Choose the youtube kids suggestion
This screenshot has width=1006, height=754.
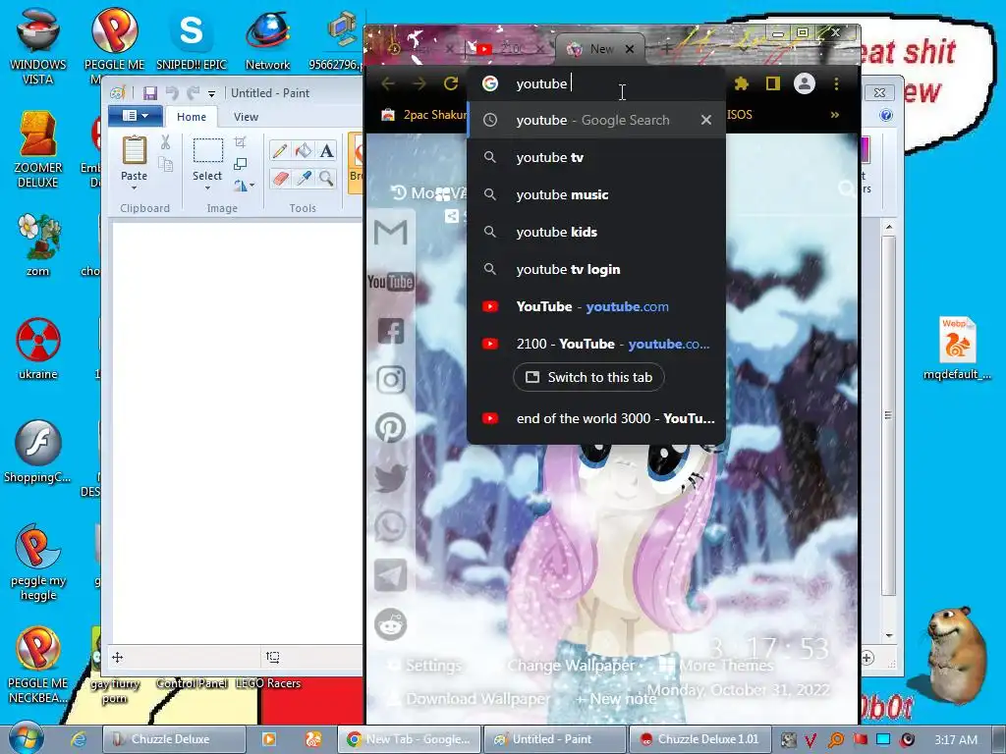click(x=596, y=232)
